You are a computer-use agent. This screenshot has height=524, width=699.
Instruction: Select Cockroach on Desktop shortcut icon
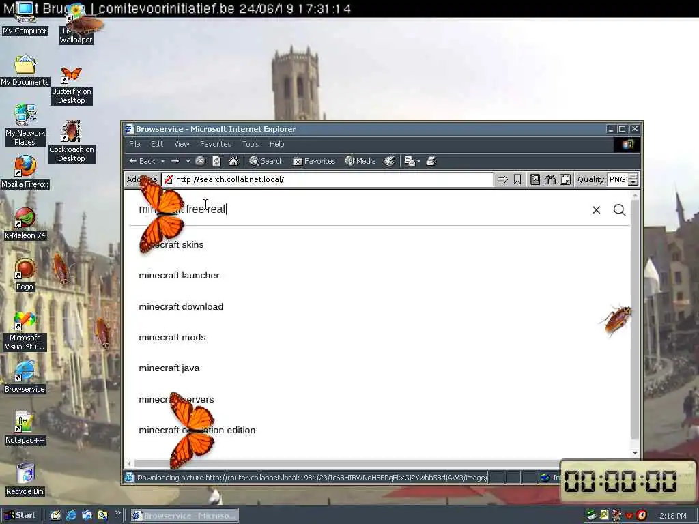tap(71, 142)
